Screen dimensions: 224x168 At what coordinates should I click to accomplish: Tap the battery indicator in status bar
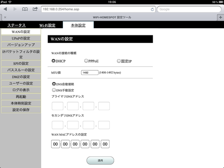point(221,2)
